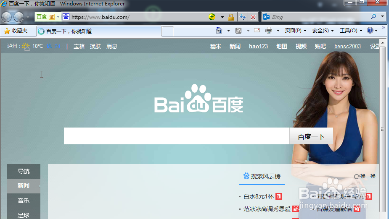Go back with the browser Back arrow

tap(6, 17)
